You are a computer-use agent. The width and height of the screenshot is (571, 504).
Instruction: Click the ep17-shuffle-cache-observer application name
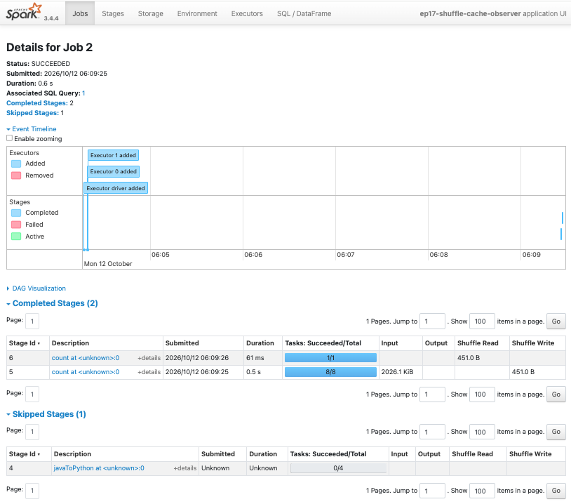click(470, 13)
